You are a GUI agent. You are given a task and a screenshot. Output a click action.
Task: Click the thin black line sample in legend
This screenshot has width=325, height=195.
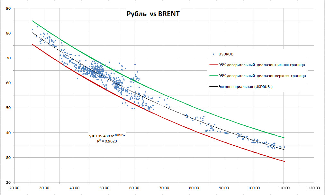pyautogui.click(x=213, y=87)
